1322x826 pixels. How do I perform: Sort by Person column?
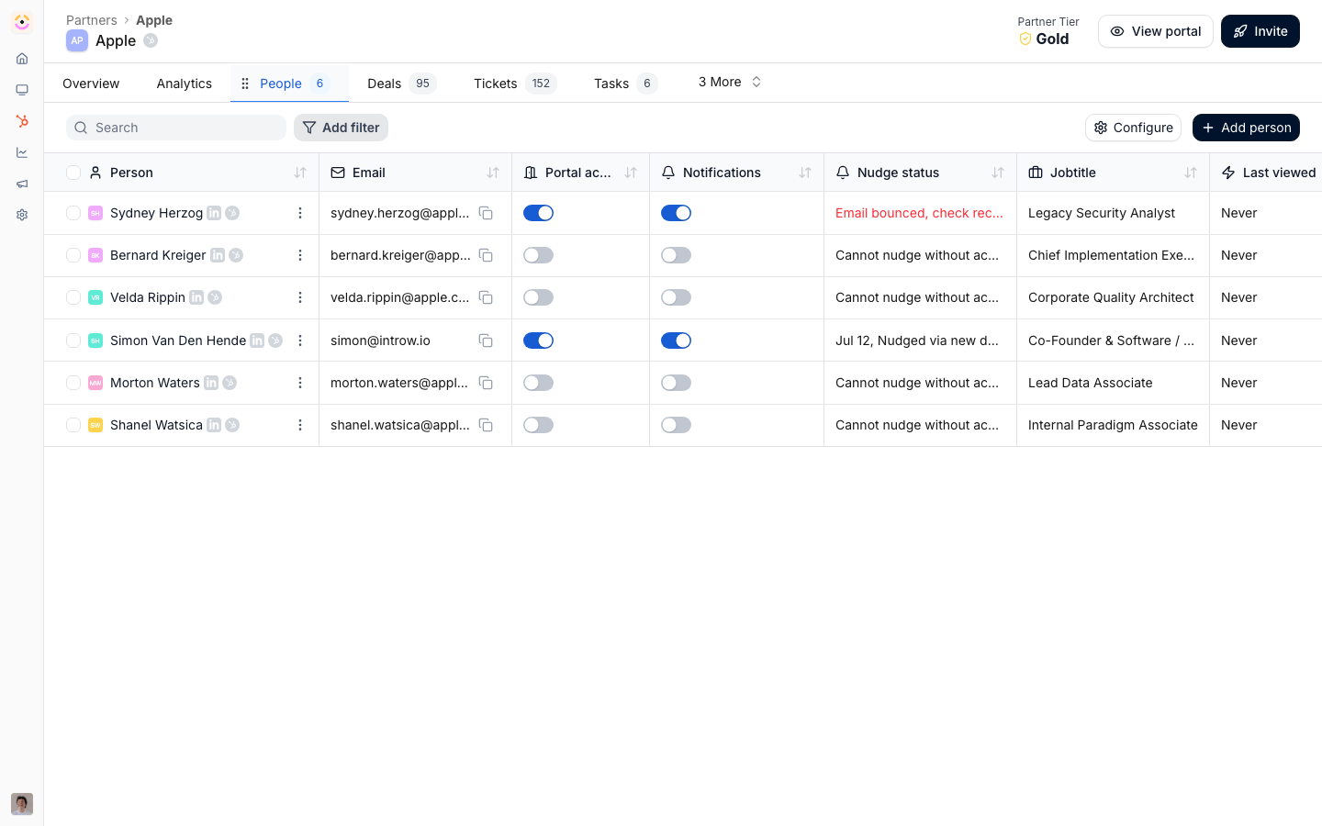point(300,173)
